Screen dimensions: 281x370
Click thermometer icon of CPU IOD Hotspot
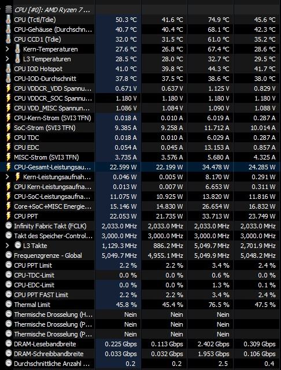pyautogui.click(x=8, y=69)
